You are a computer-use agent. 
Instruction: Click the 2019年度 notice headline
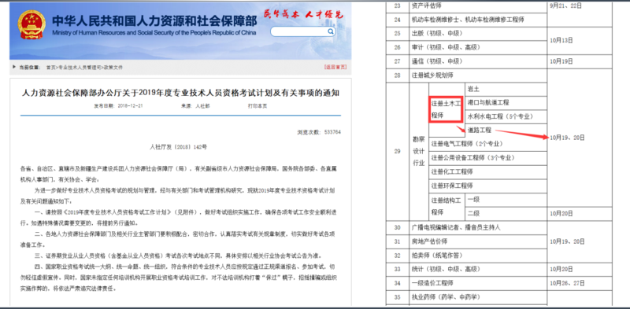[x=180, y=93]
